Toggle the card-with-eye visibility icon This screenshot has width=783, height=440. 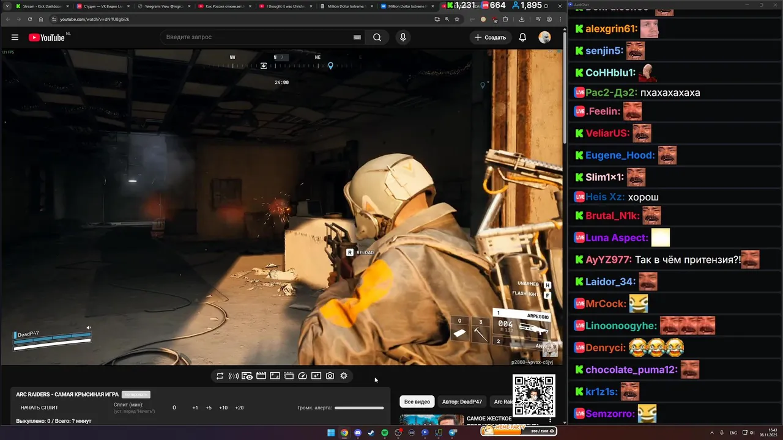point(247,376)
